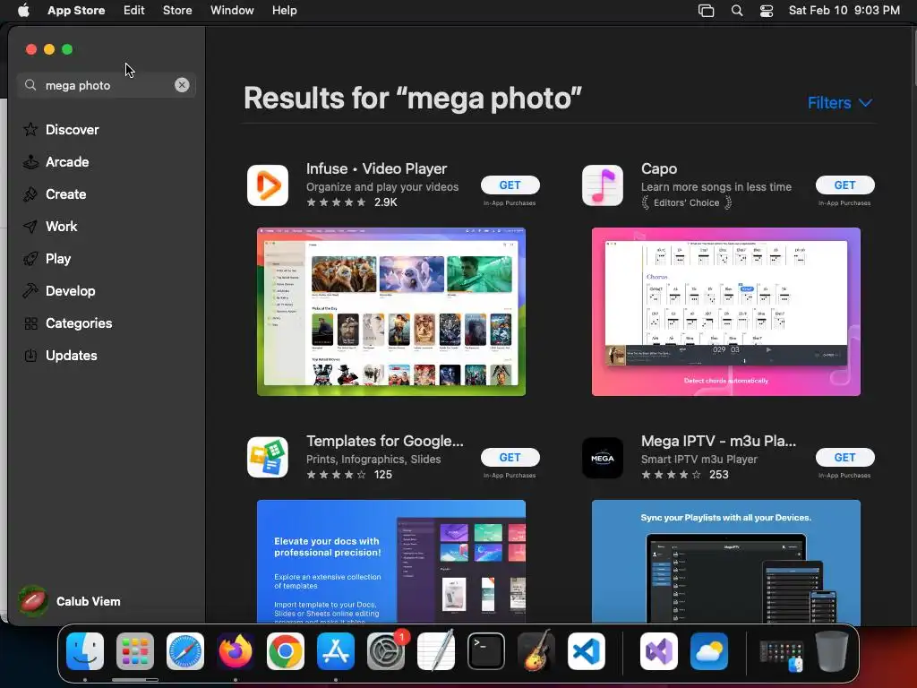Open the Infuse app icon
This screenshot has width=917, height=688.
click(268, 185)
